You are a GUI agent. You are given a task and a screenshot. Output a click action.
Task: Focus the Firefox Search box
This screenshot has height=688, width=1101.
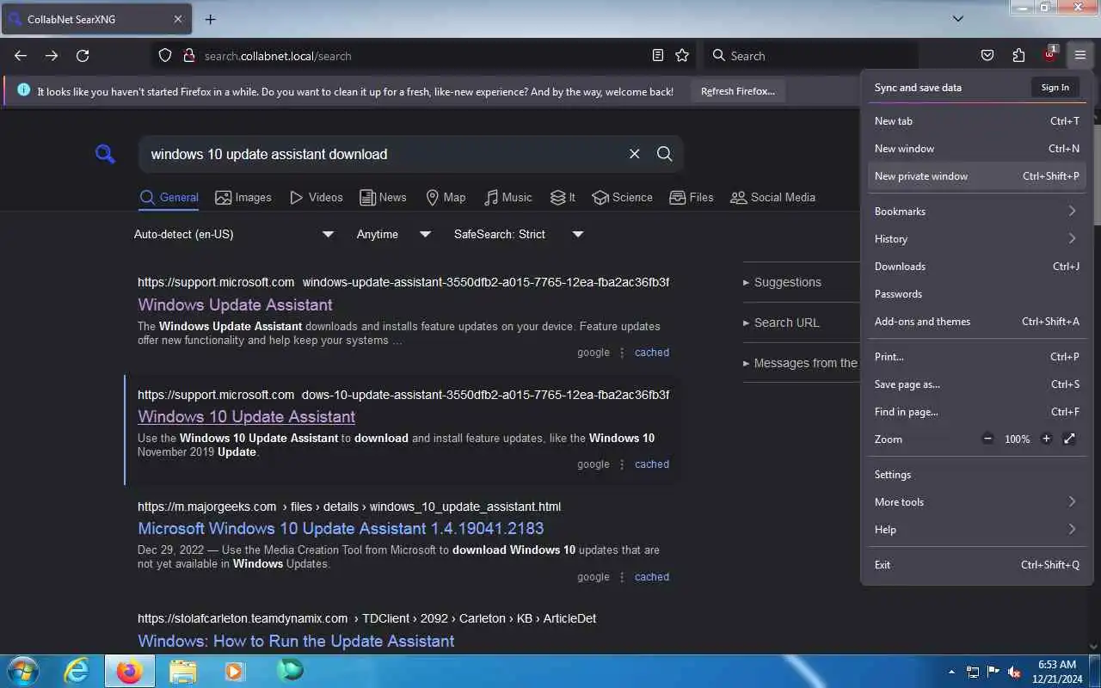coord(810,56)
